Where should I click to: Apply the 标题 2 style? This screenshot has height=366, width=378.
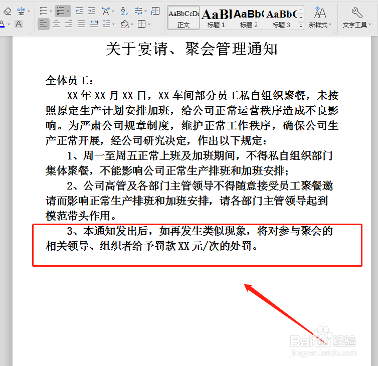tap(249, 18)
